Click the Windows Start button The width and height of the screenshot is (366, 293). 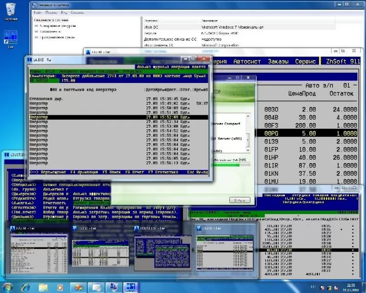8,287
